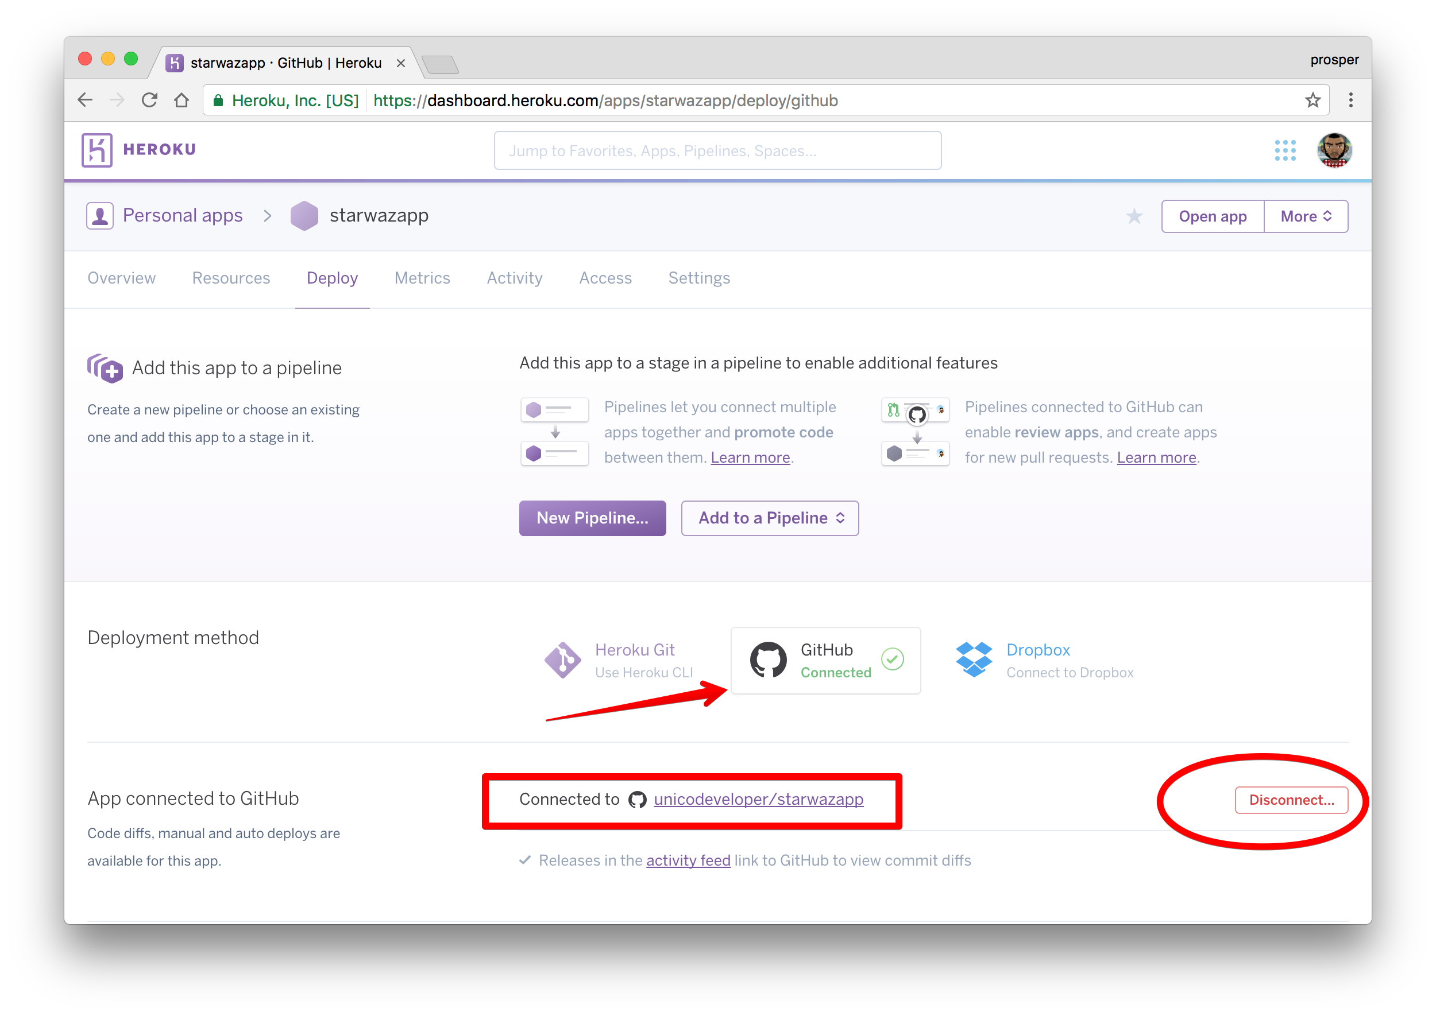
Task: Choose Heroku Git deployment method
Action: [x=619, y=661]
